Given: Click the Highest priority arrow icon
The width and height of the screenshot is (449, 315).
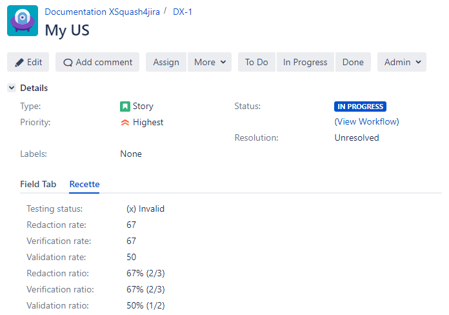Looking at the screenshot, I should 125,122.
